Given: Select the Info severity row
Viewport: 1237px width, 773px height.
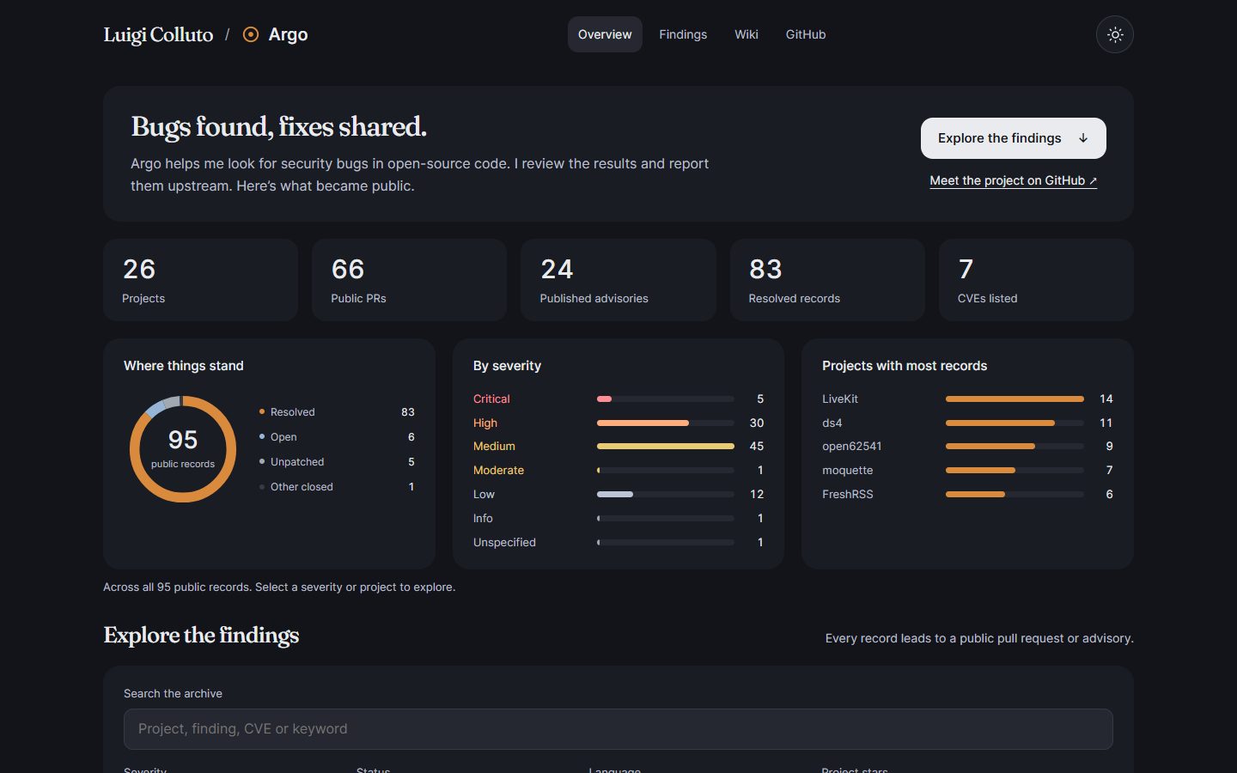Looking at the screenshot, I should click(618, 518).
